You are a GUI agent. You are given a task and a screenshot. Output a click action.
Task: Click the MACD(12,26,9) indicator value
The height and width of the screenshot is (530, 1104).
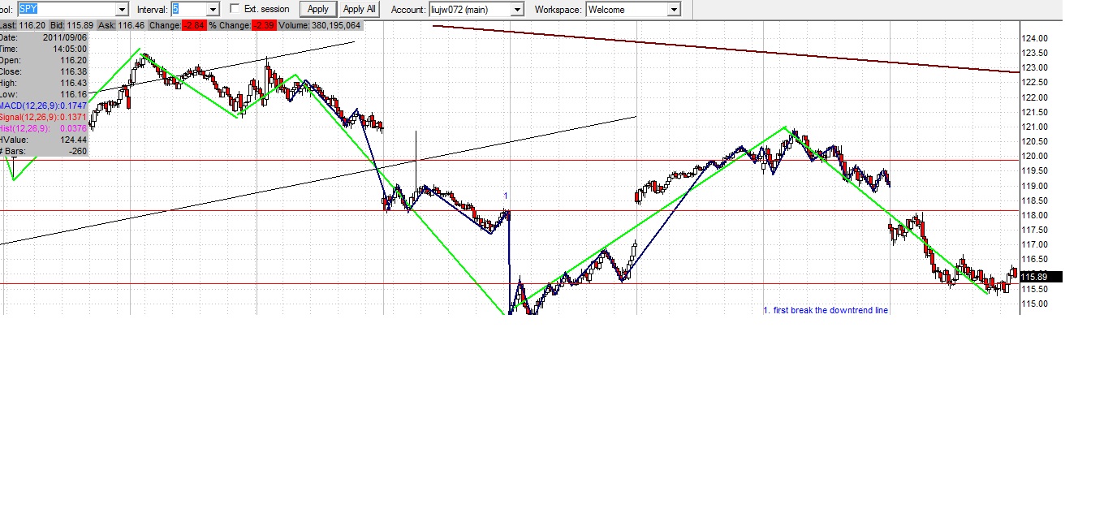click(44, 106)
